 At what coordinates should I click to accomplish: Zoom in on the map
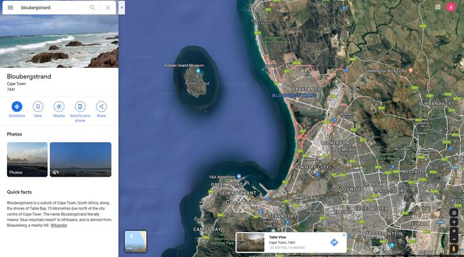tap(454, 231)
